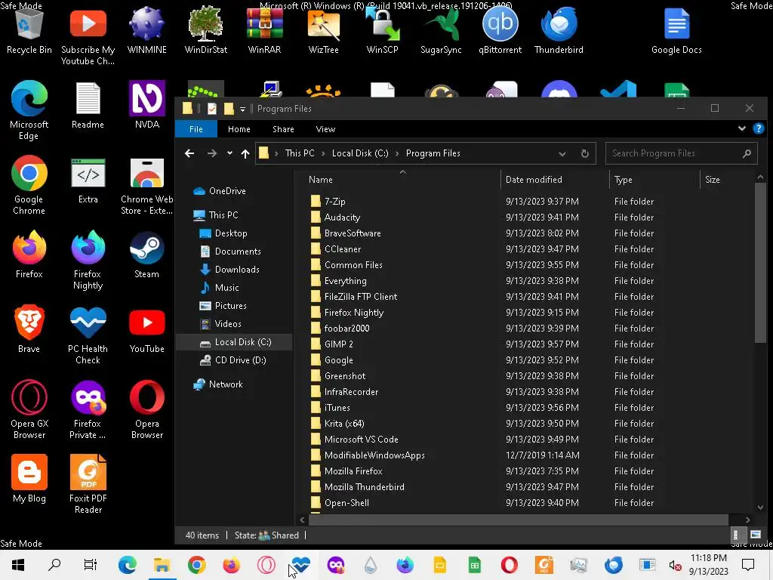Switch to large icons view button
This screenshot has width=773, height=580.
pyautogui.click(x=755, y=535)
